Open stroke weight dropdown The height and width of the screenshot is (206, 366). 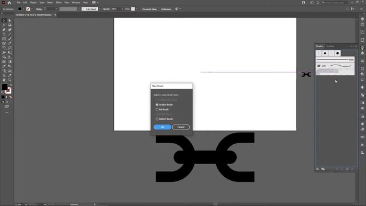tap(57, 9)
